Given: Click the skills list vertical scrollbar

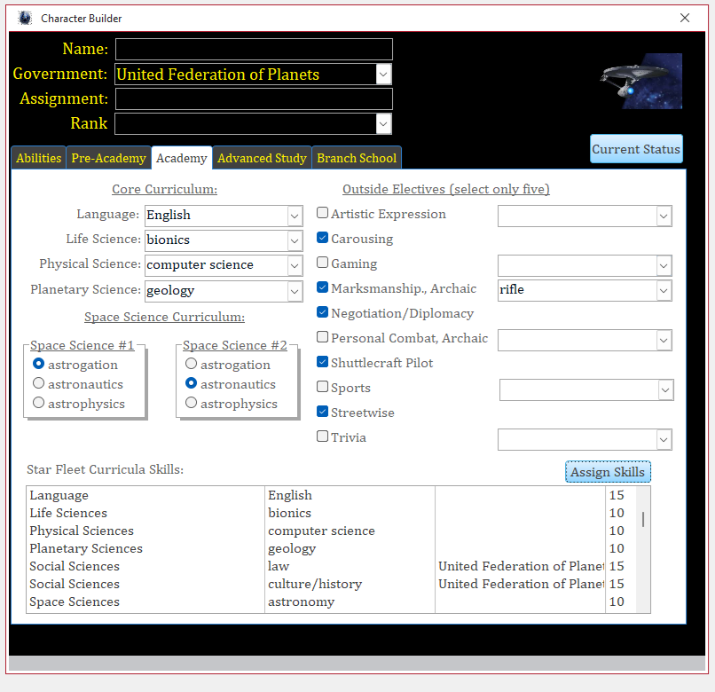Looking at the screenshot, I should coord(643,520).
